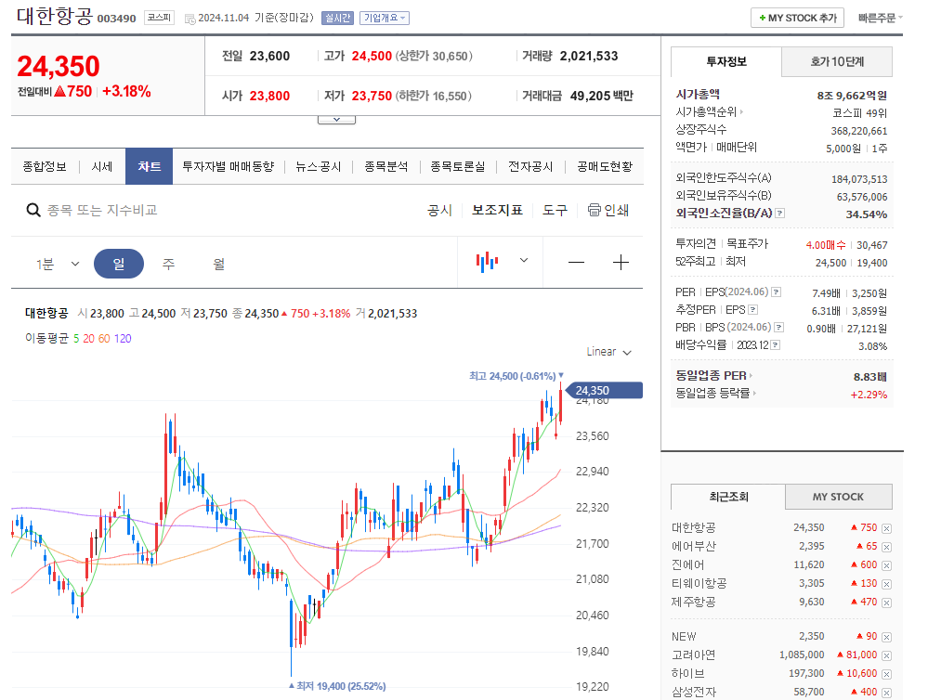Click the 코스피 market badge
Screen dimensions: 928x700
click(159, 18)
